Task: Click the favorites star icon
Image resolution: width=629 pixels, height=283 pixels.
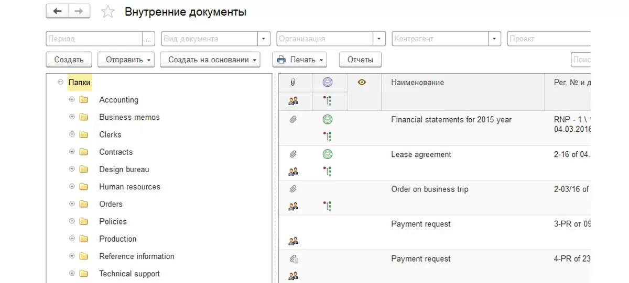Action: pos(107,12)
